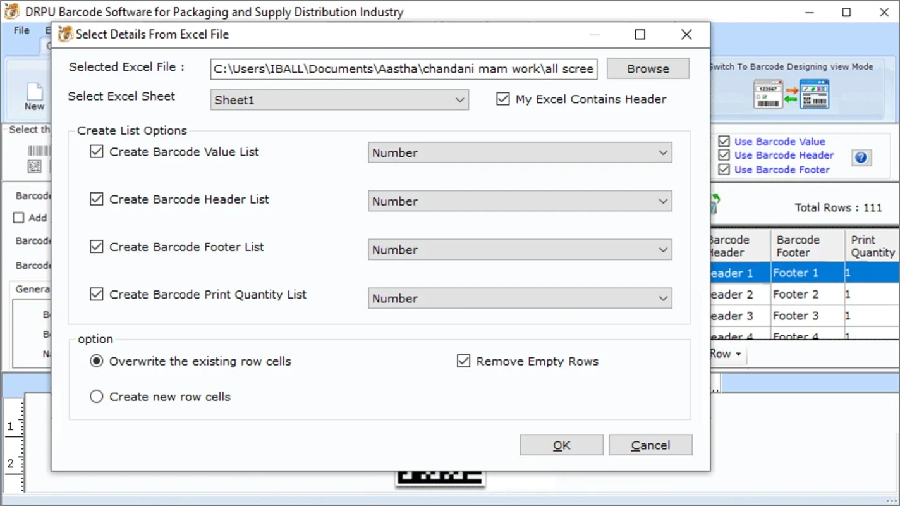The width and height of the screenshot is (900, 506).
Task: Open the Select Excel Sheet dropdown
Action: pos(339,100)
